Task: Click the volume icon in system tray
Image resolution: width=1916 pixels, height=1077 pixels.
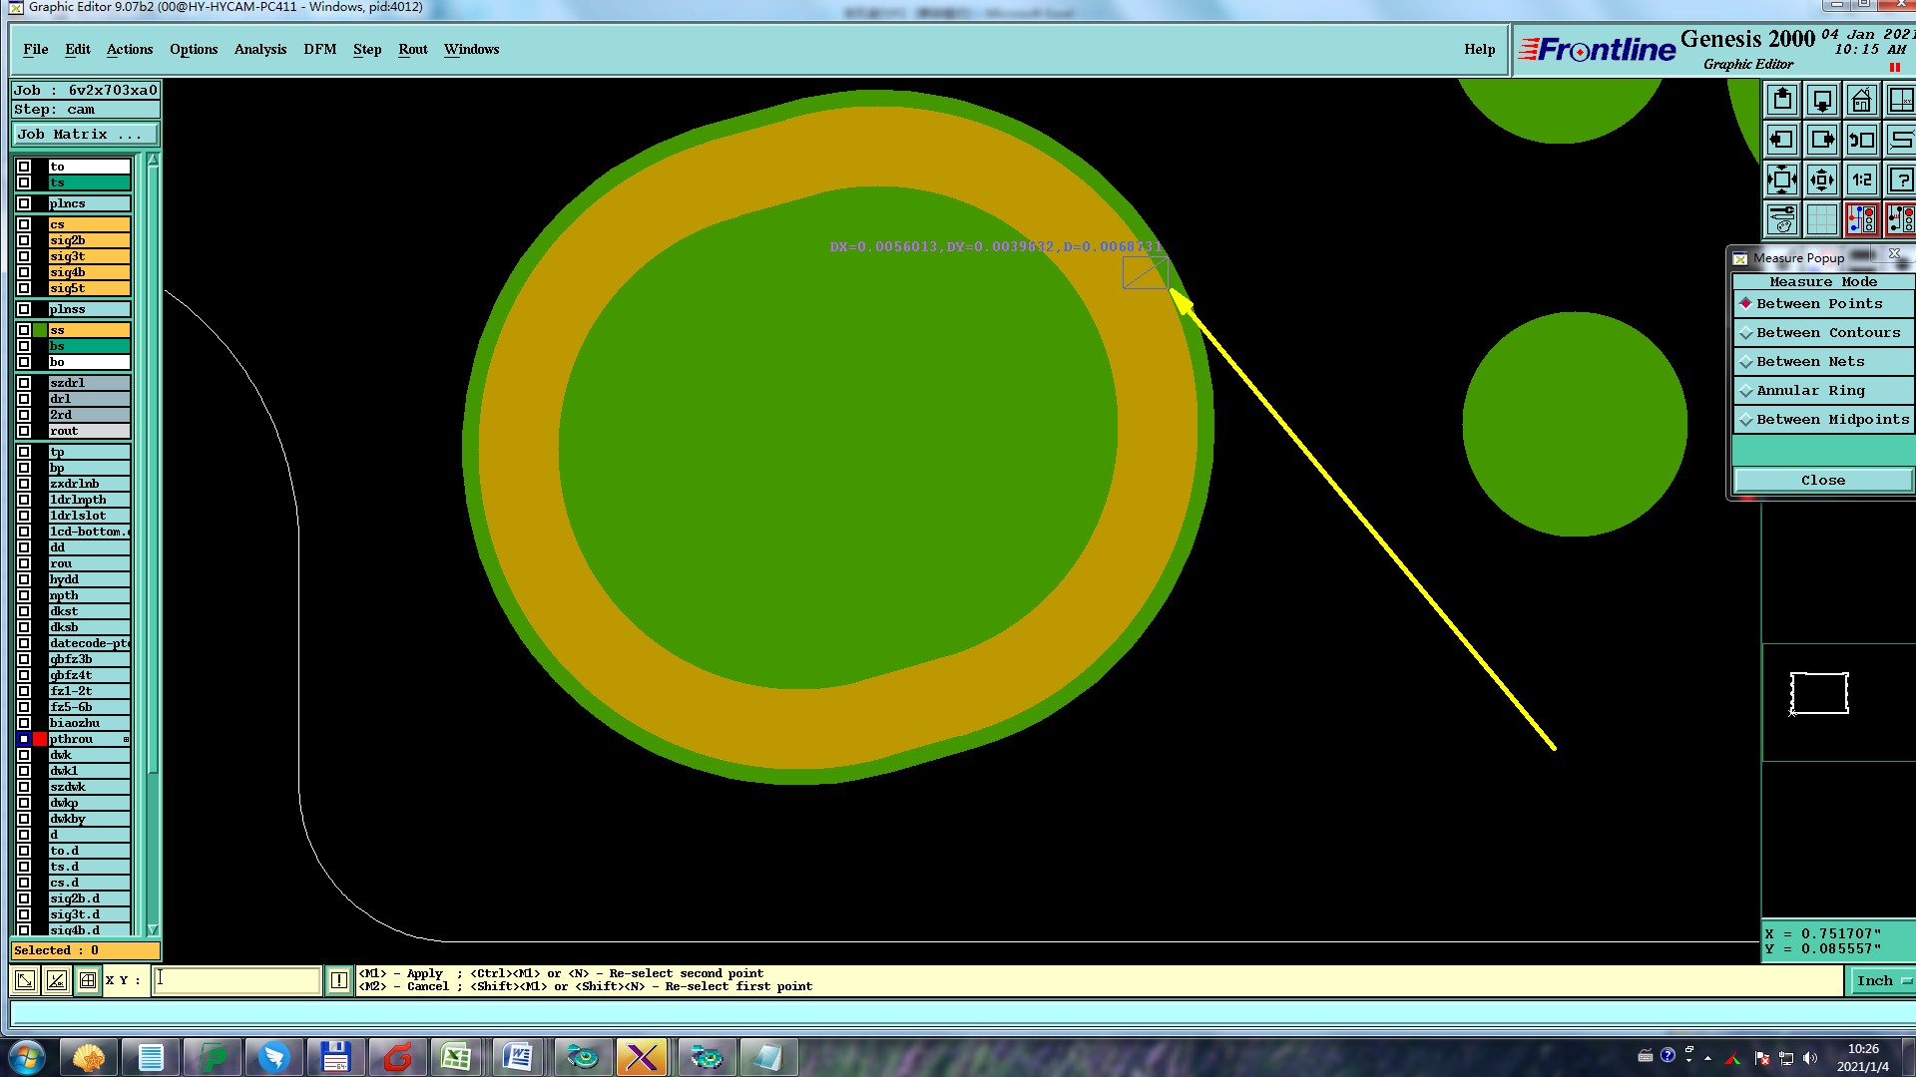Action: pyautogui.click(x=1810, y=1058)
